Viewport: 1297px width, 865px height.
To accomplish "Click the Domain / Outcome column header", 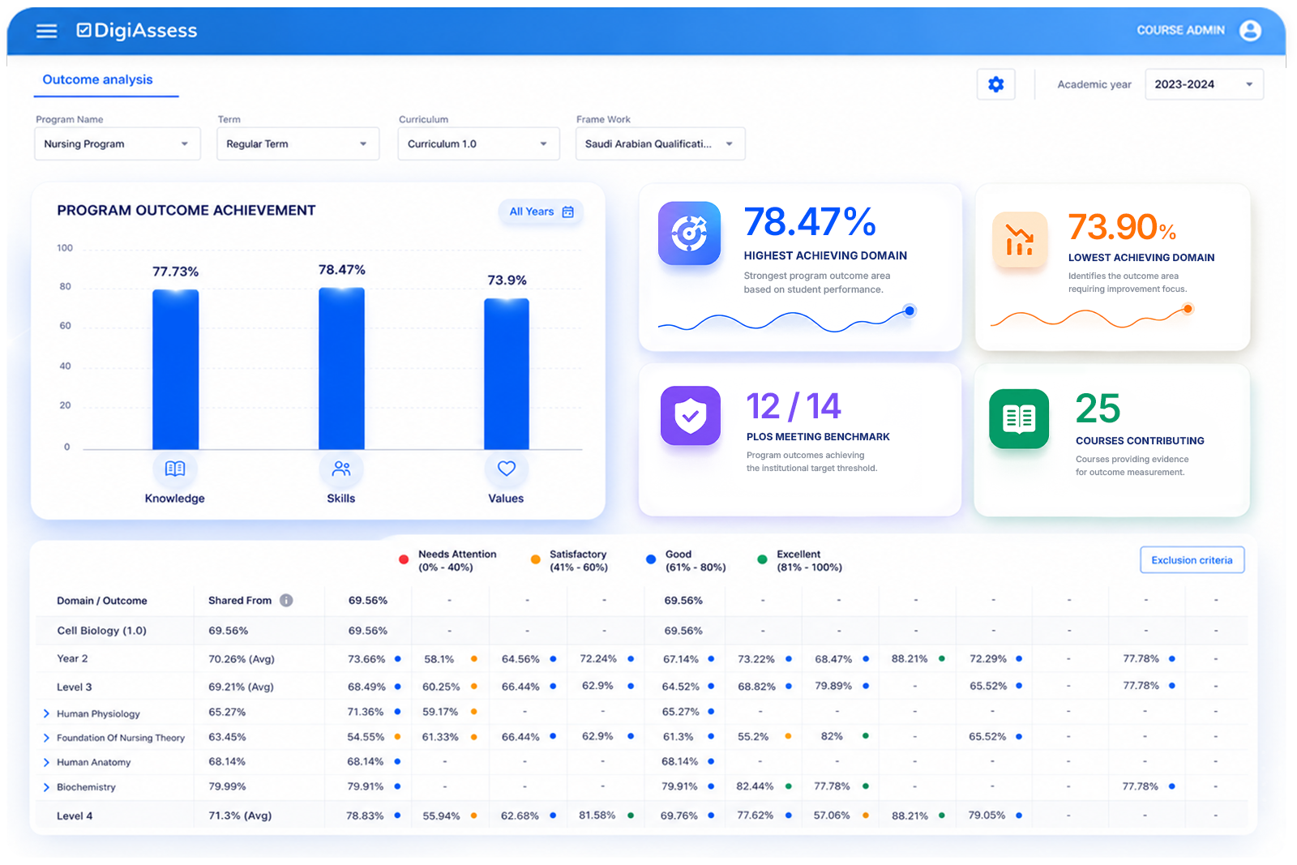I will pyautogui.click(x=102, y=601).
